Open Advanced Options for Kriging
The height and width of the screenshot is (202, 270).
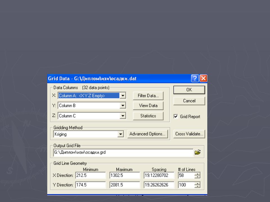click(147, 134)
